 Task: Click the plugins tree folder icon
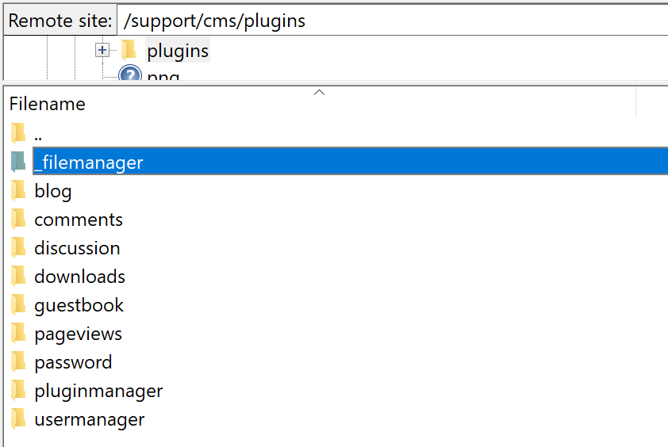click(129, 51)
